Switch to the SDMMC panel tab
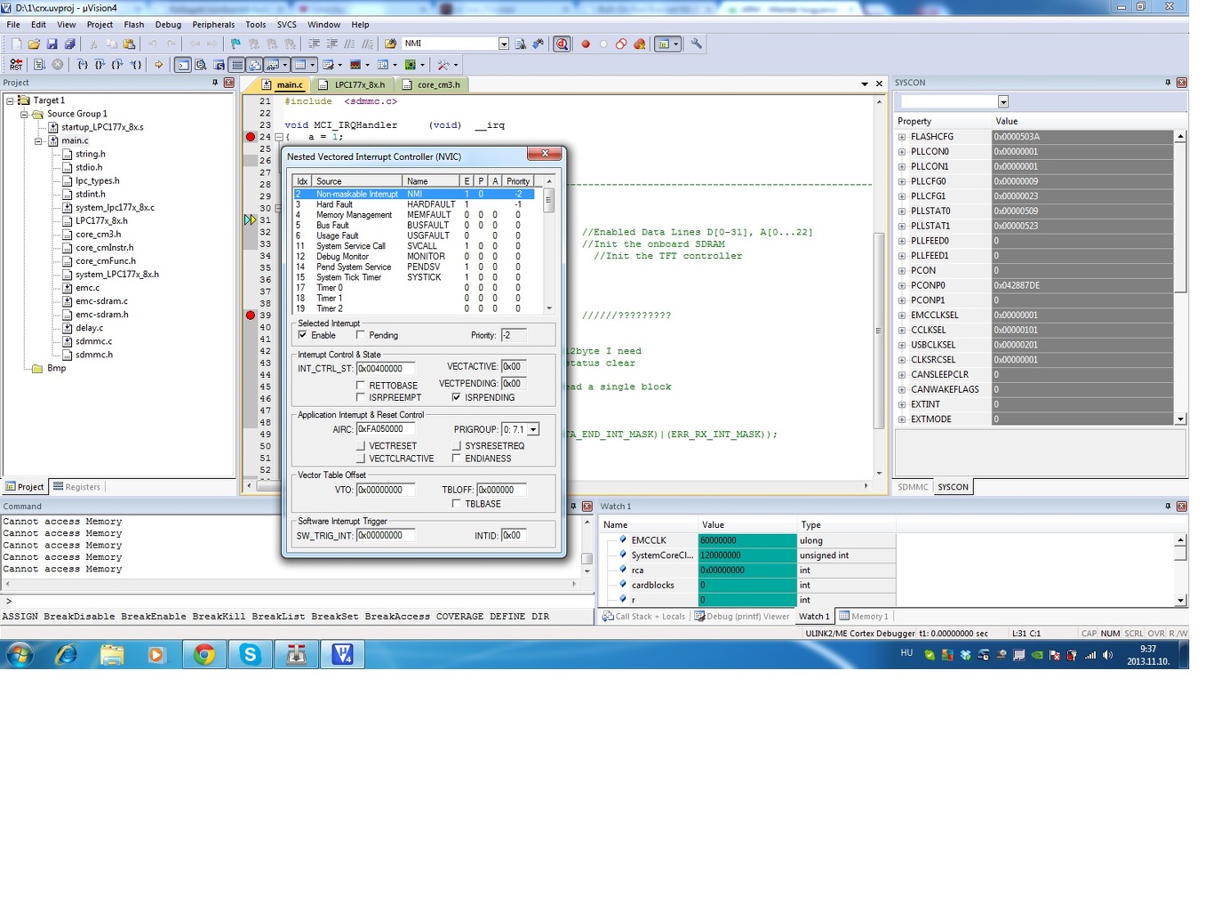This screenshot has height=910, width=1213. tap(913, 487)
